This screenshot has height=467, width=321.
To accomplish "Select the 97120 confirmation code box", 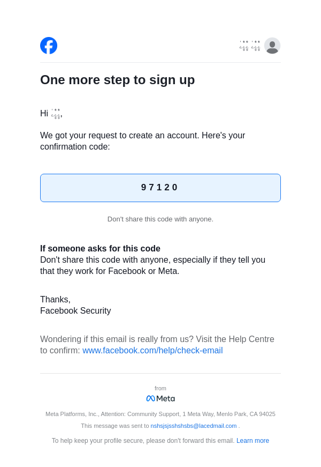I will coord(160,188).
